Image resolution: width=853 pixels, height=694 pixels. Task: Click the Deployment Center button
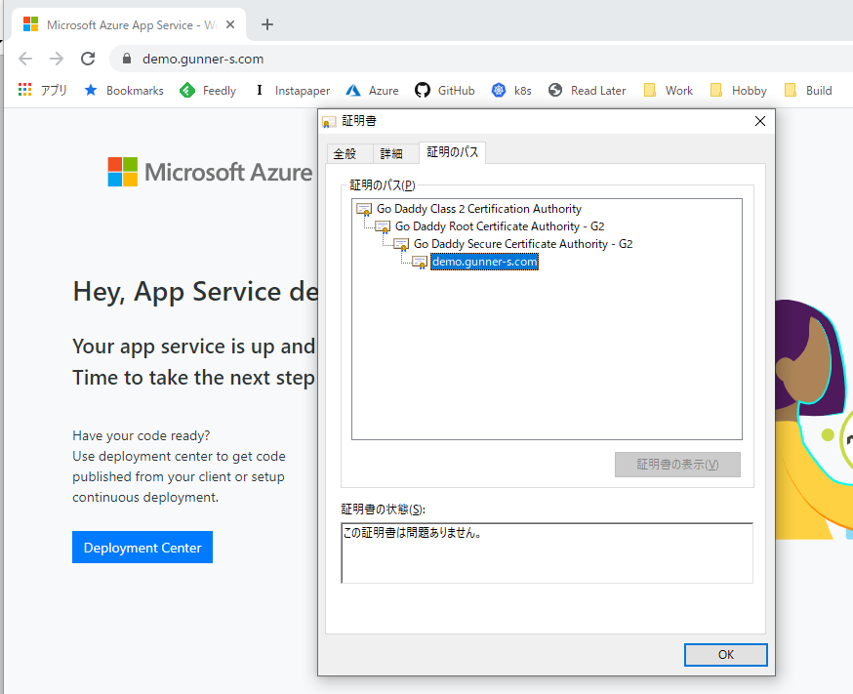point(142,548)
